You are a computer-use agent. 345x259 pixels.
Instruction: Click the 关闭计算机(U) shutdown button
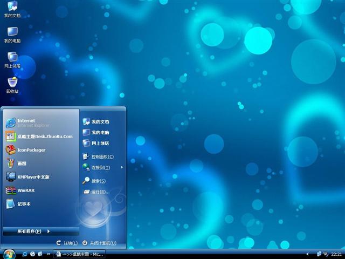(99, 243)
